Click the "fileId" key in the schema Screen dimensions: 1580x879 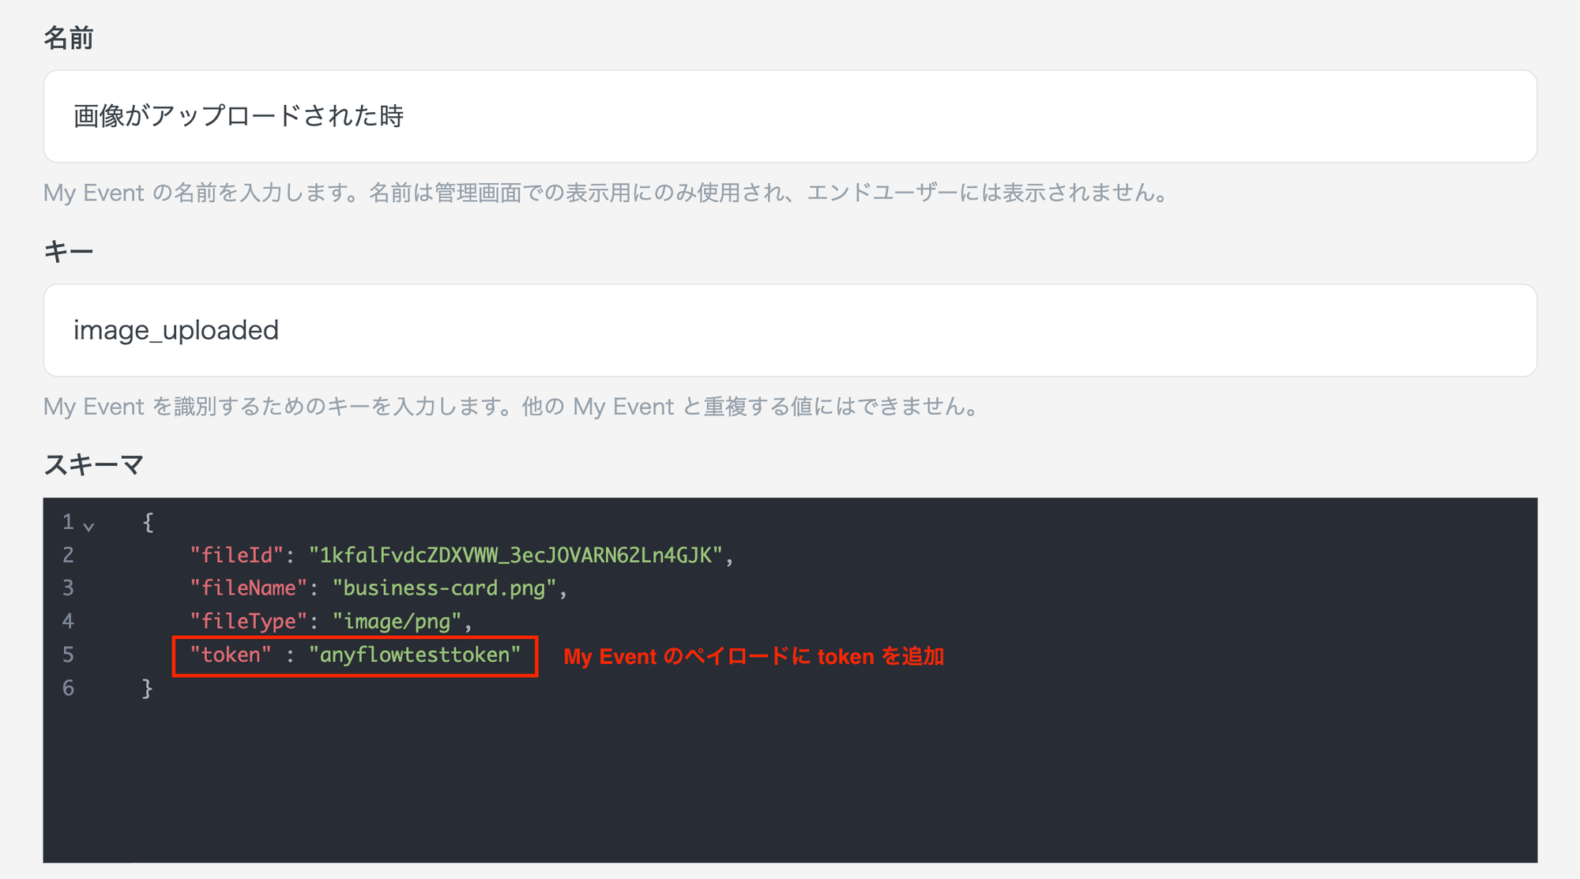click(236, 555)
